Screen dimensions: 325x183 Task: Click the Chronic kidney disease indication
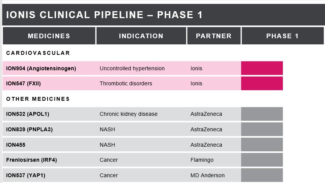tap(129, 114)
